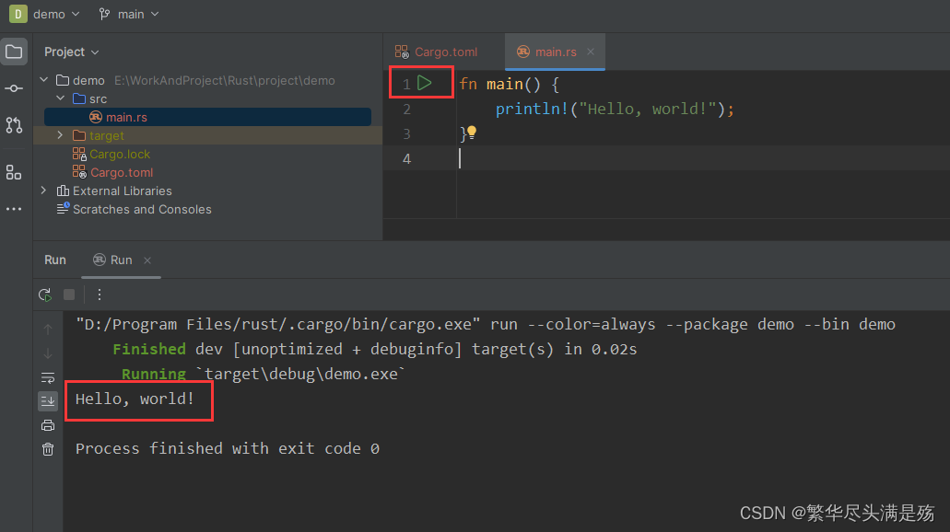The width and height of the screenshot is (950, 532).
Task: Show more tool windows via ellipsis icon
Action: pos(14,209)
